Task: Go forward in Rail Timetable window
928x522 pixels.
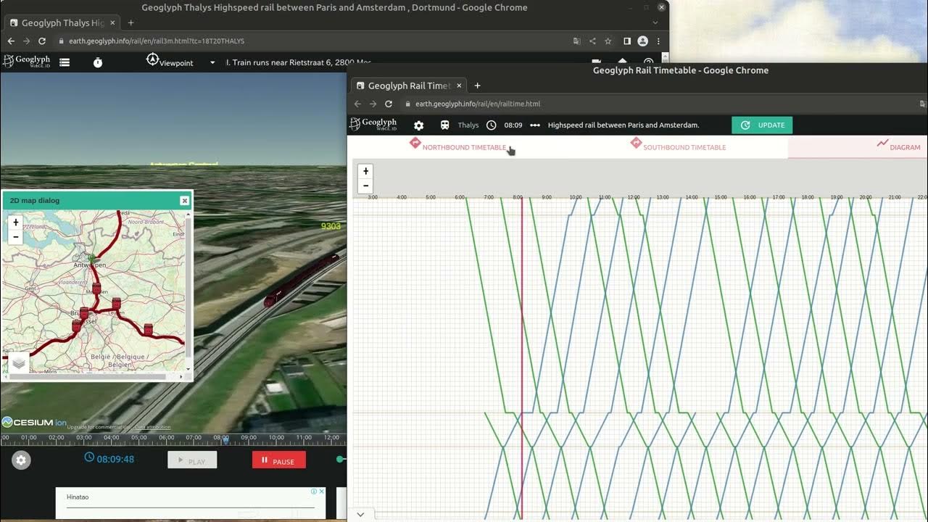Action: [373, 104]
